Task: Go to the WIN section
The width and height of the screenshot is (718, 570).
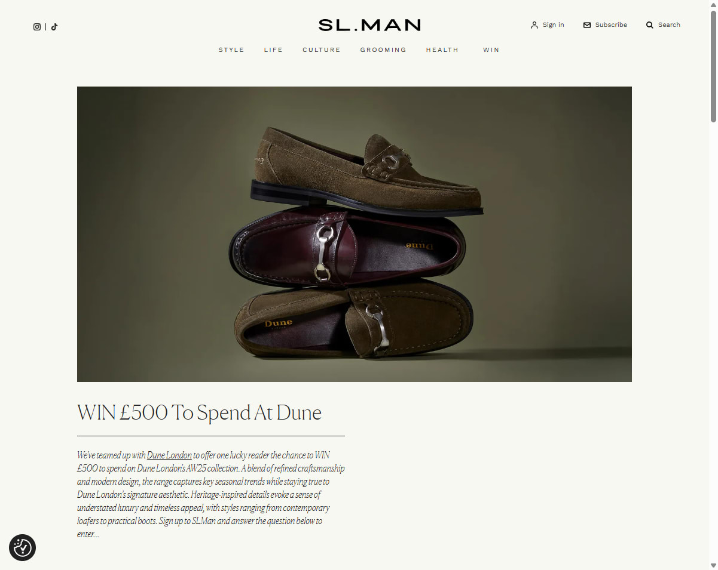Action: [491, 50]
